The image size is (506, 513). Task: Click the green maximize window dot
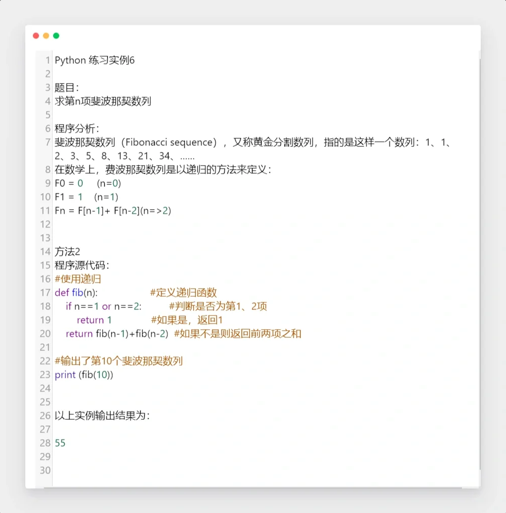click(56, 35)
